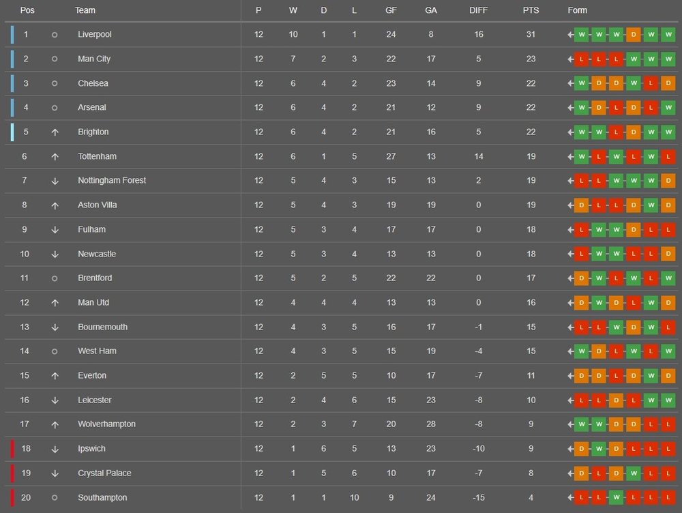Click the up arrow icon beside Man Utd

tap(55, 303)
